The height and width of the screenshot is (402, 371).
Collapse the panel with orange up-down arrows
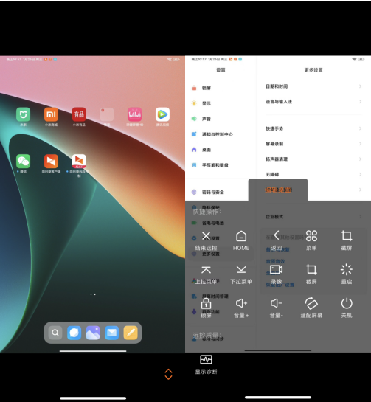pos(168,374)
